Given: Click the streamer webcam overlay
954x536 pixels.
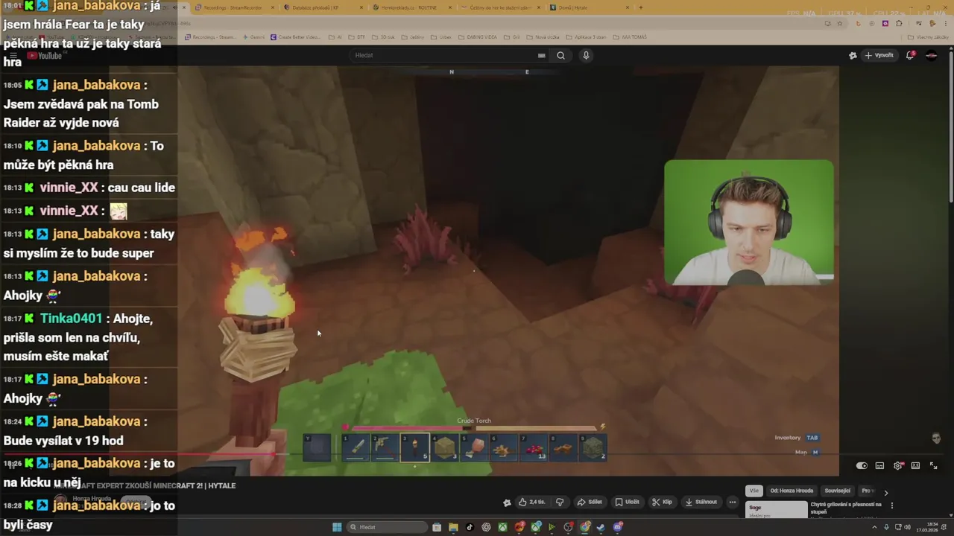Looking at the screenshot, I should click(x=748, y=223).
